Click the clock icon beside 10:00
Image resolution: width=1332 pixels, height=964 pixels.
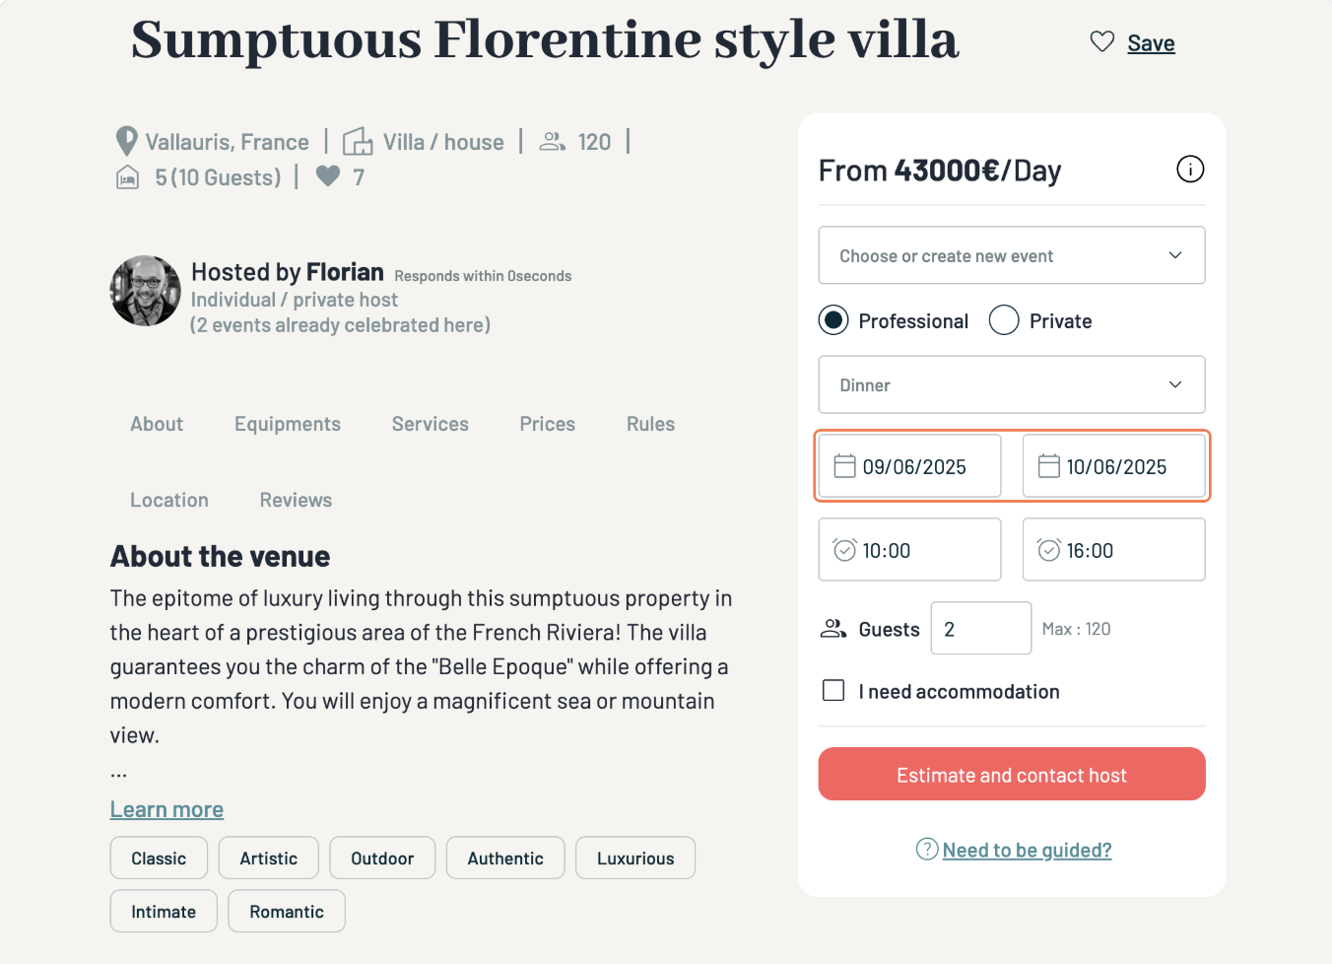pos(844,550)
